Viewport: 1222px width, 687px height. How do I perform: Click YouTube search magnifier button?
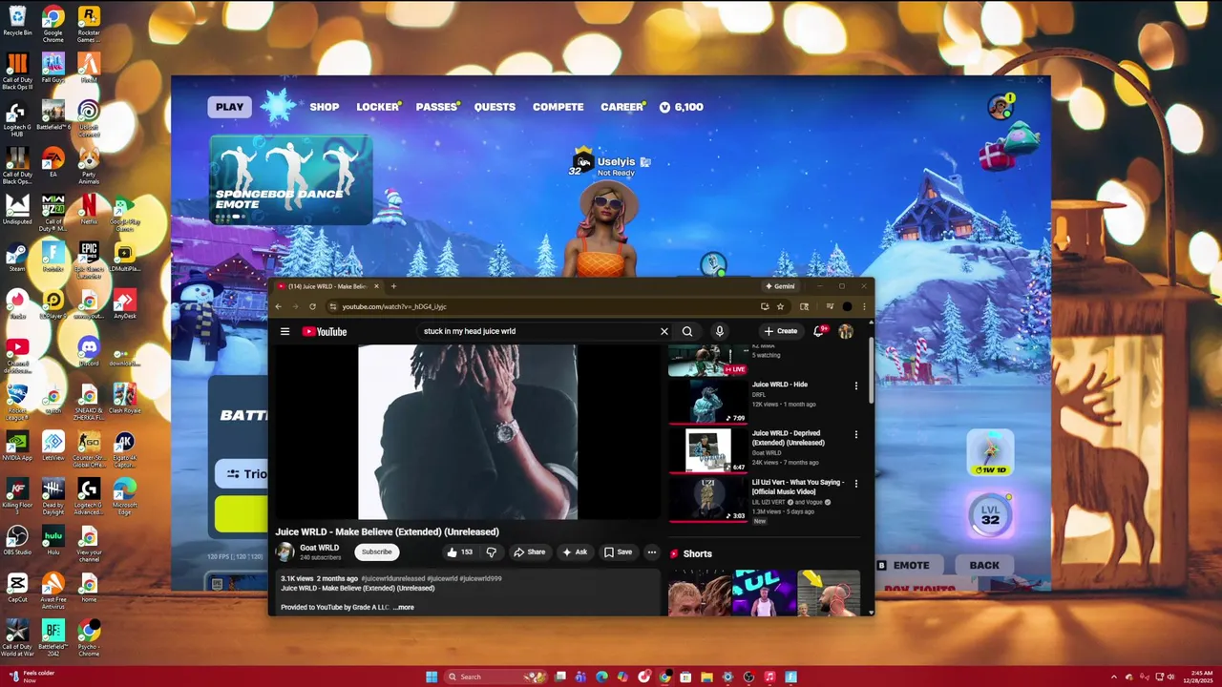[x=687, y=331]
